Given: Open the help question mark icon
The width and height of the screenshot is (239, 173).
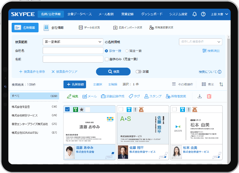Looking at the screenshot, I should 203,14.
